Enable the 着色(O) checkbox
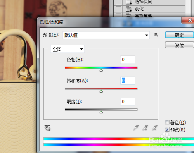Screen dimensions: 194x153 click(167, 122)
